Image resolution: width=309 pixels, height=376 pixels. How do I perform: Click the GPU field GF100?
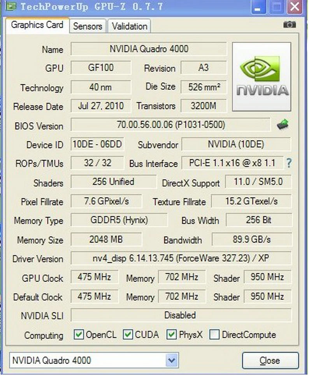[x=101, y=67]
